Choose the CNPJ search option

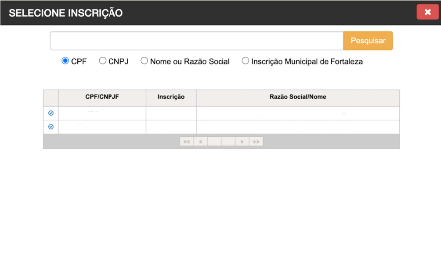103,61
